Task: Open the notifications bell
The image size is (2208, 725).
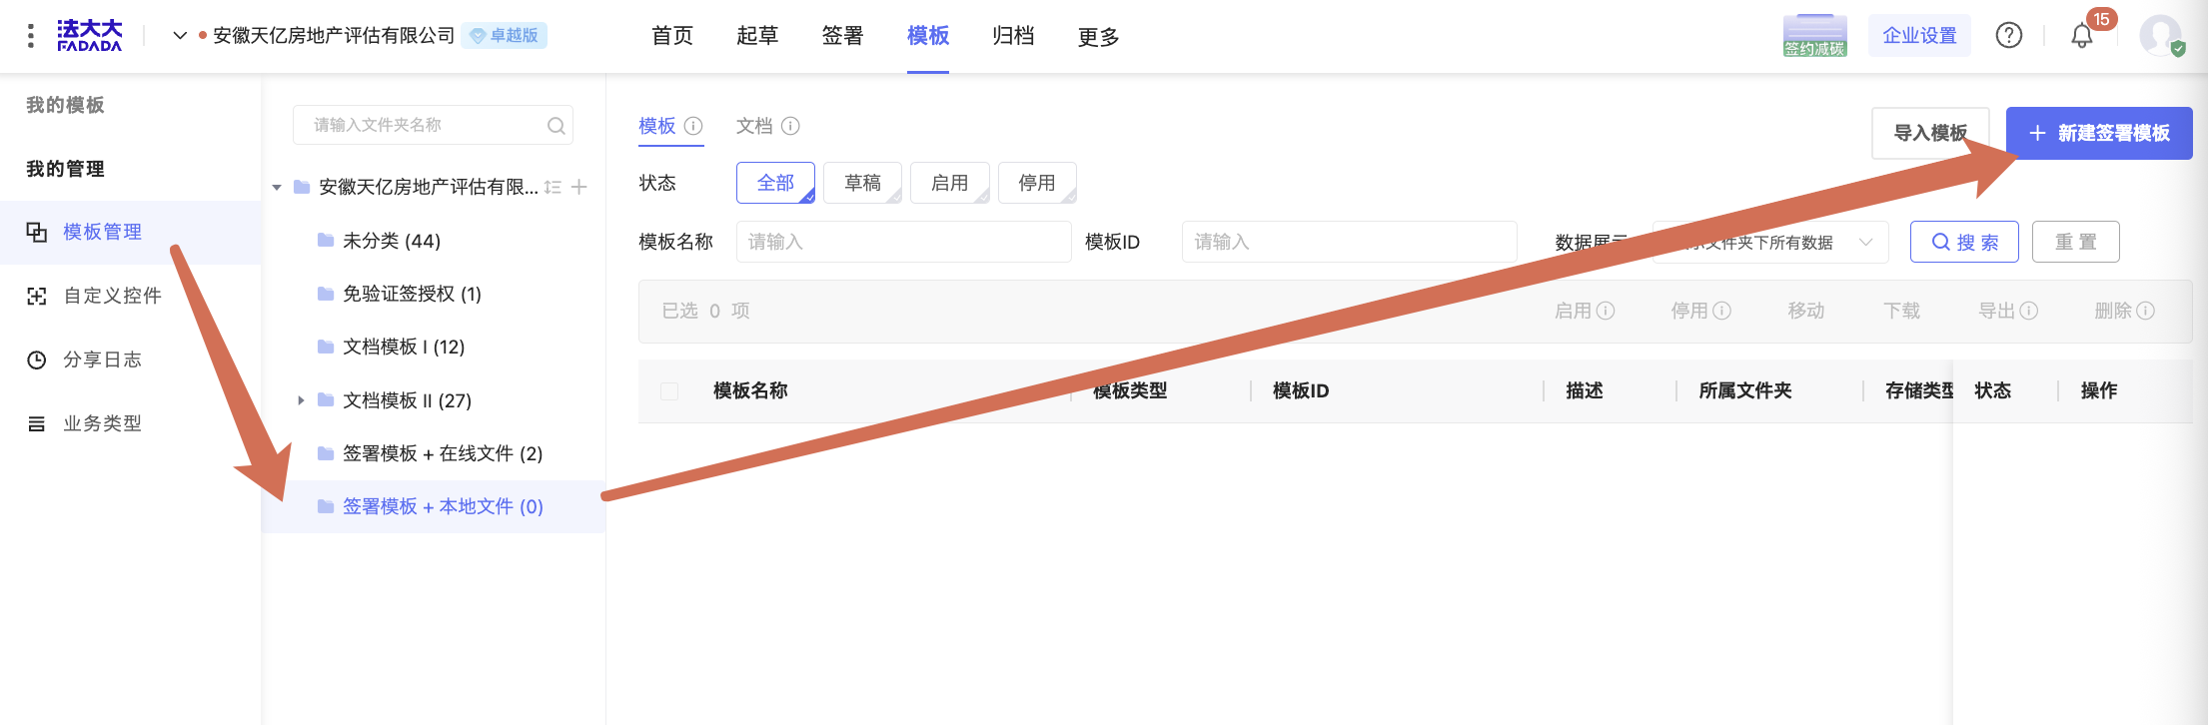Action: [x=2082, y=36]
